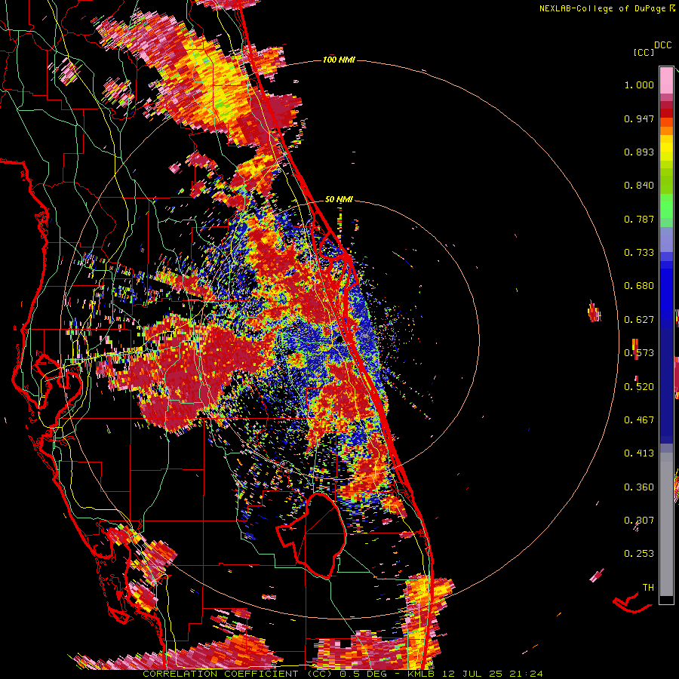Click the TH threshold label near the color bar bottom
679x679 pixels.
tap(648, 588)
